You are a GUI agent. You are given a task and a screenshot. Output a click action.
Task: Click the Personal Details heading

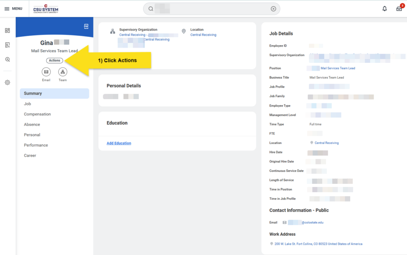tap(124, 86)
